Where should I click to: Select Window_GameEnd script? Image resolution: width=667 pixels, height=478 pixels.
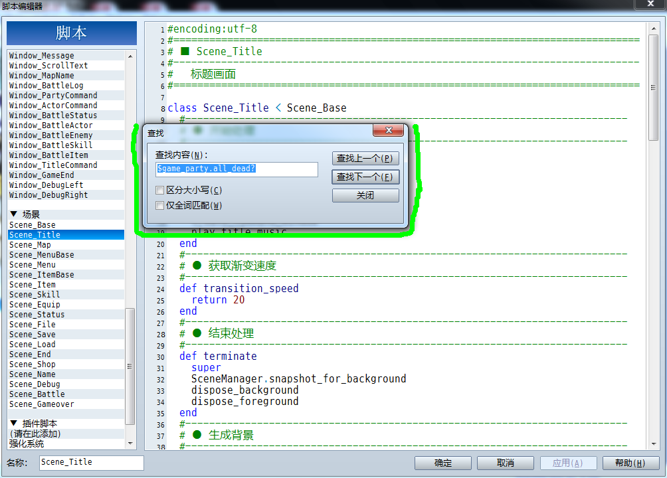(66, 175)
